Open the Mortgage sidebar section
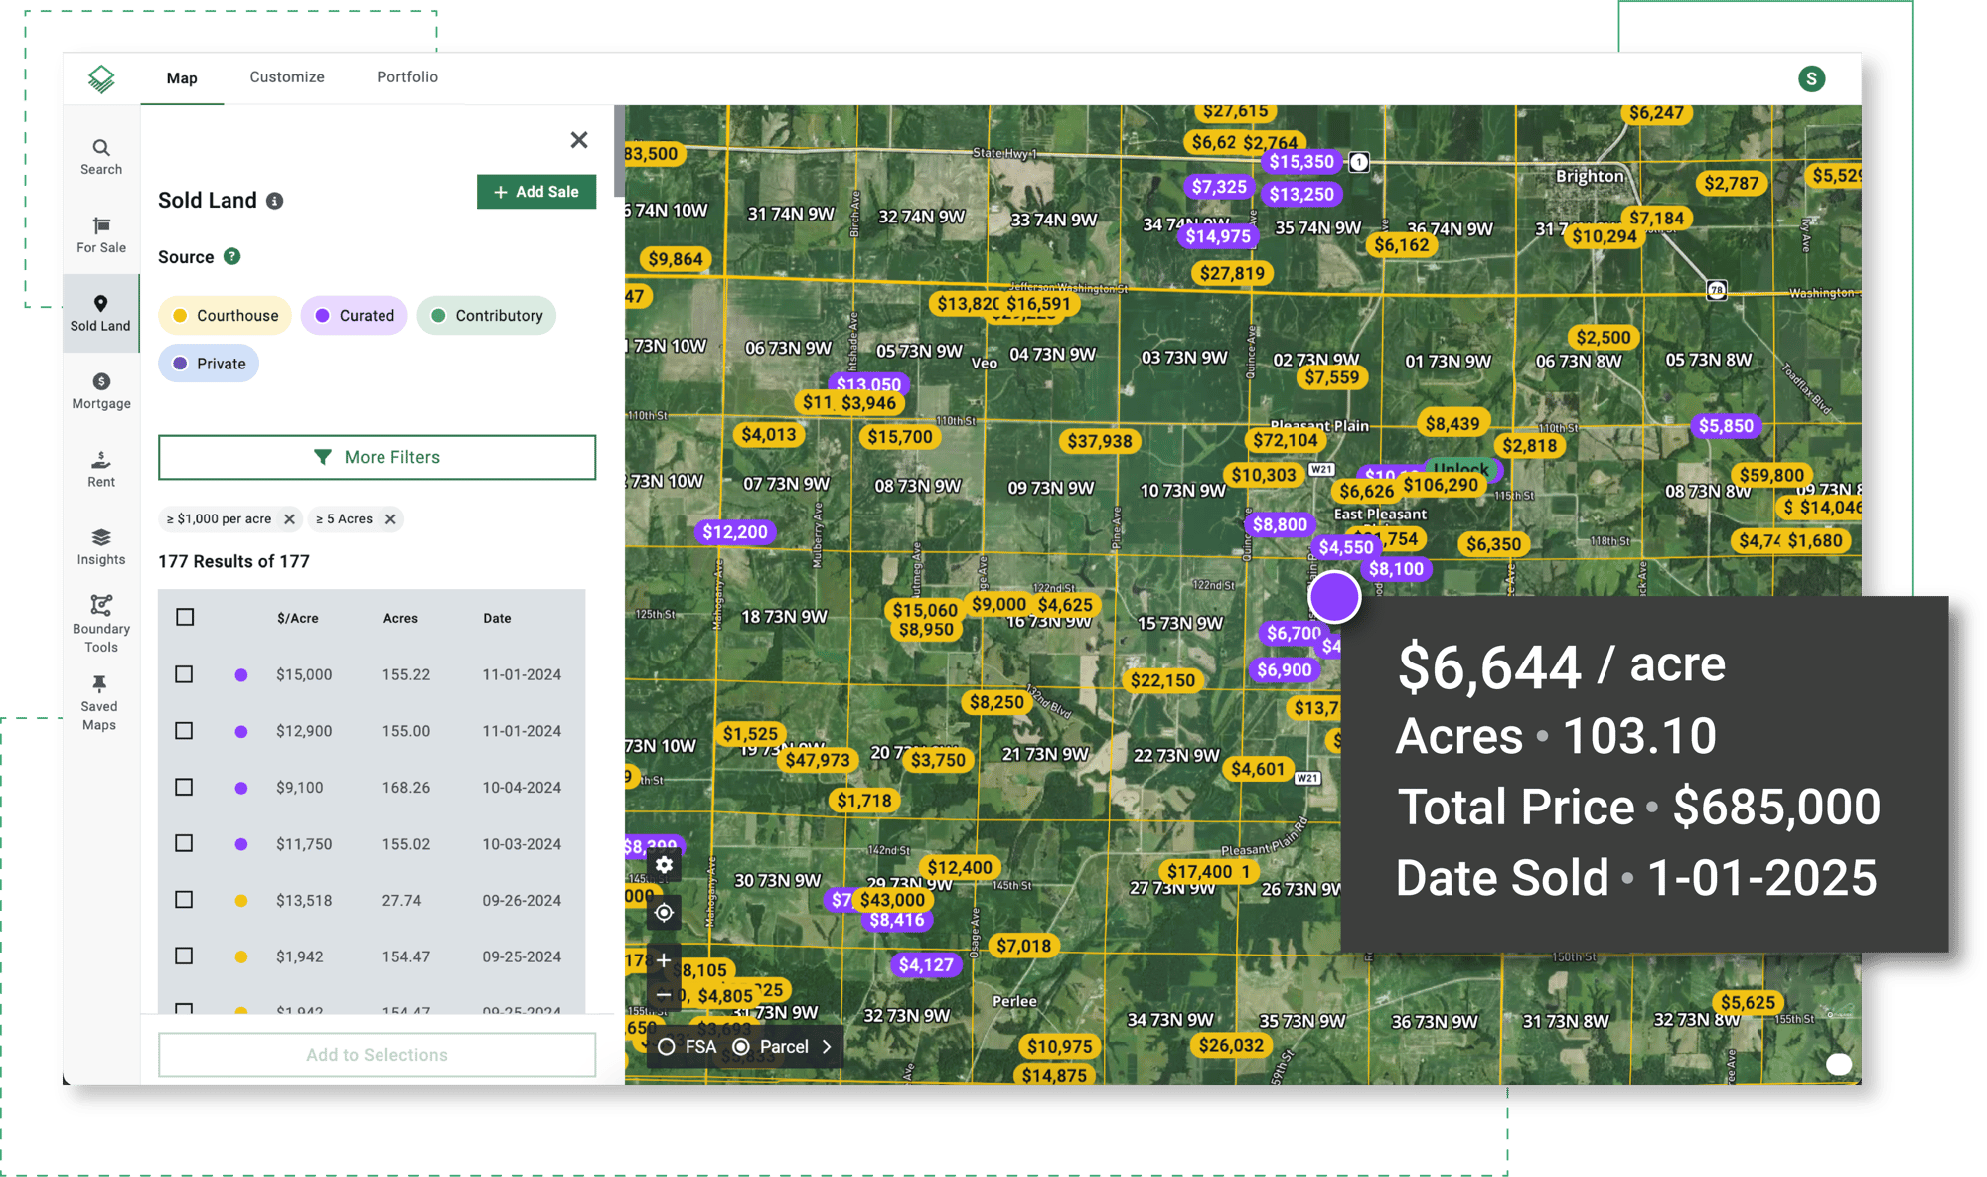 tap(101, 391)
